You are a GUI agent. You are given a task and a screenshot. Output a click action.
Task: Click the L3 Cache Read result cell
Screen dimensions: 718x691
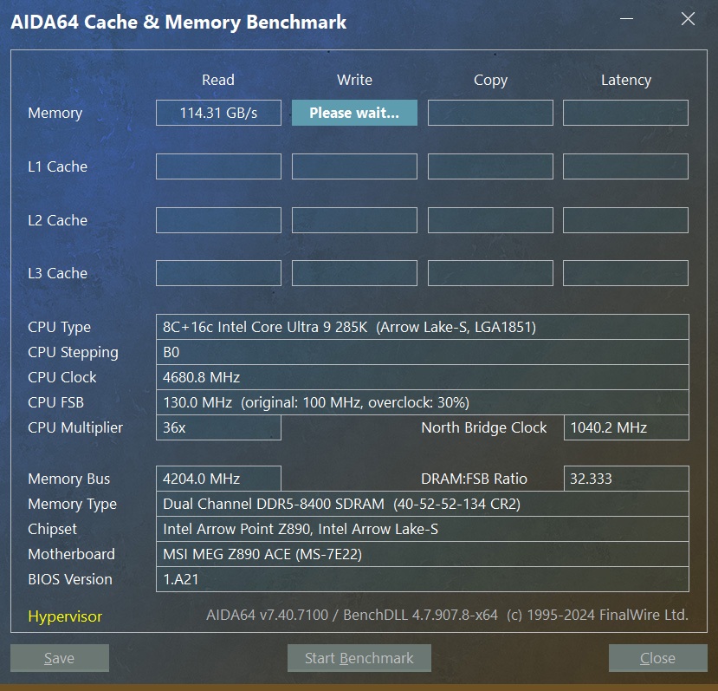click(x=218, y=273)
